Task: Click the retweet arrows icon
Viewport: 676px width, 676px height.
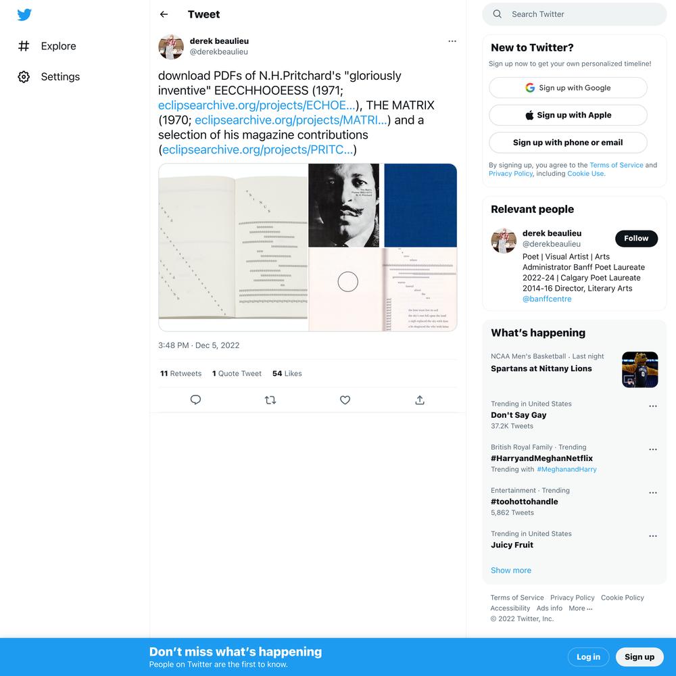Action: point(270,400)
